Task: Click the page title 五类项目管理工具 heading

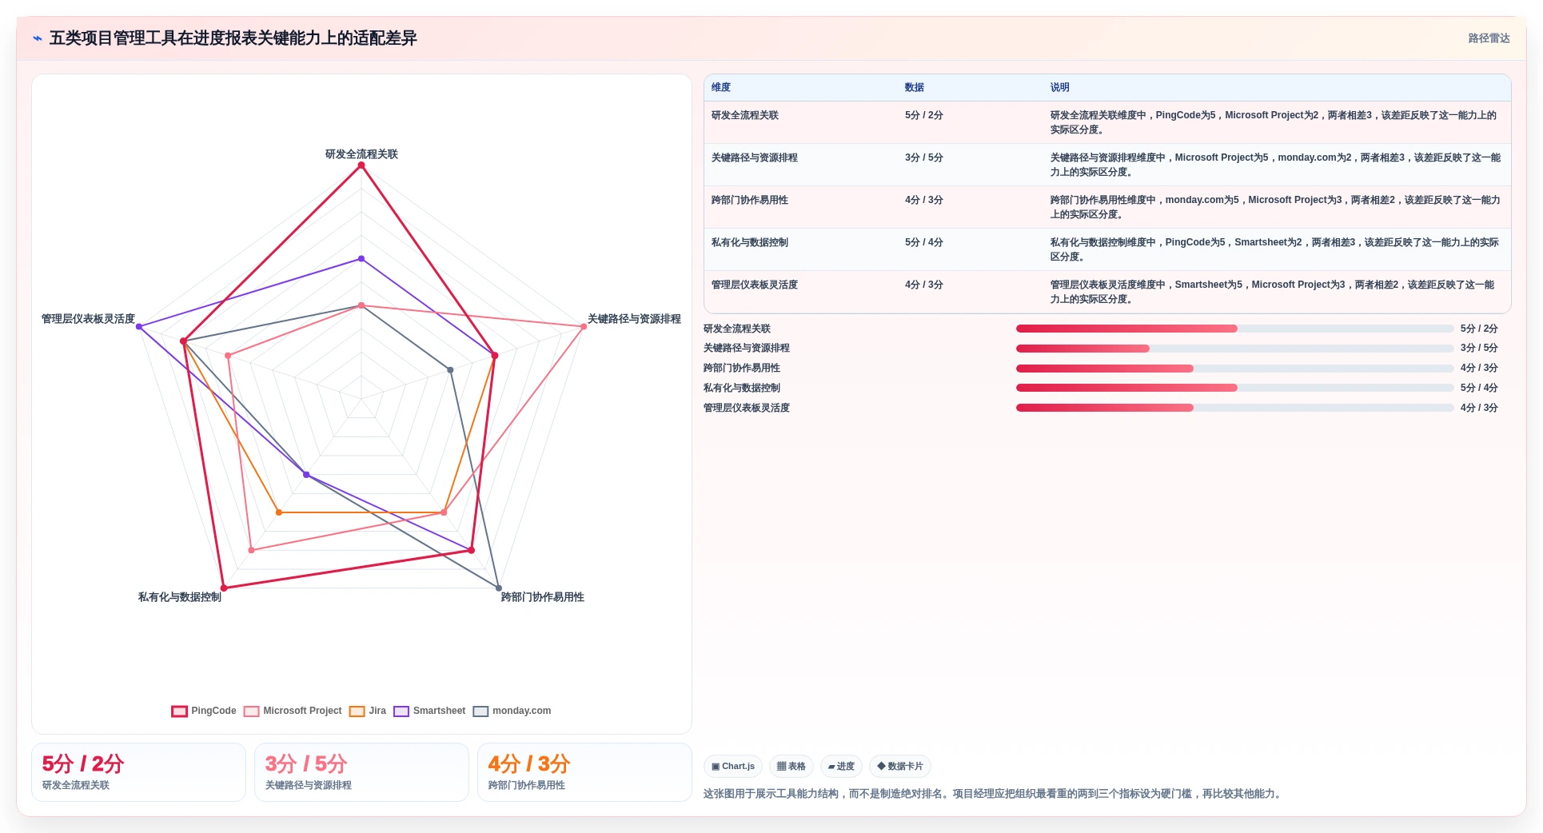Action: click(233, 38)
